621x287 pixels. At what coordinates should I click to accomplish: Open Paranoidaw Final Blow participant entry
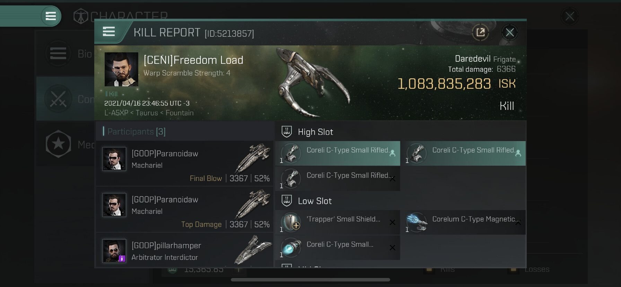(x=185, y=163)
